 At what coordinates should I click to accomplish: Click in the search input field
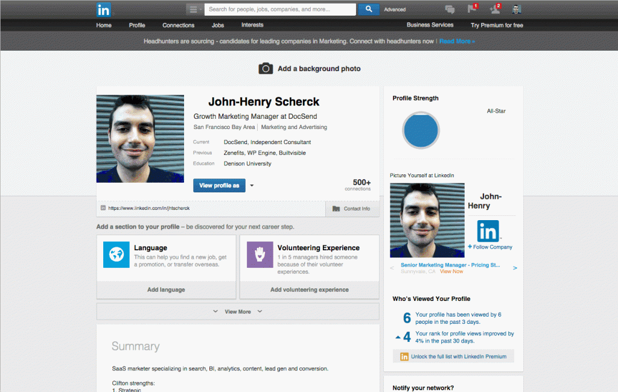point(280,10)
